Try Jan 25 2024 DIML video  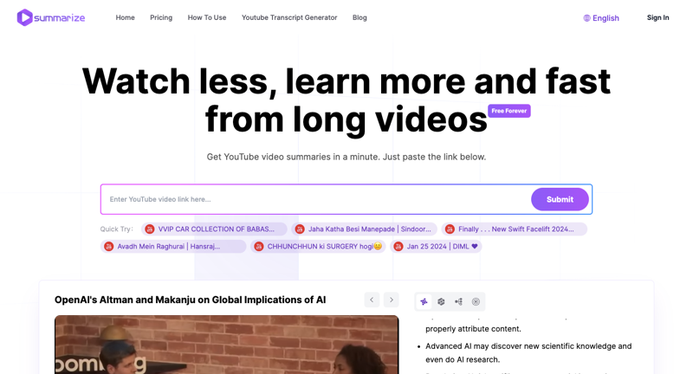point(436,247)
